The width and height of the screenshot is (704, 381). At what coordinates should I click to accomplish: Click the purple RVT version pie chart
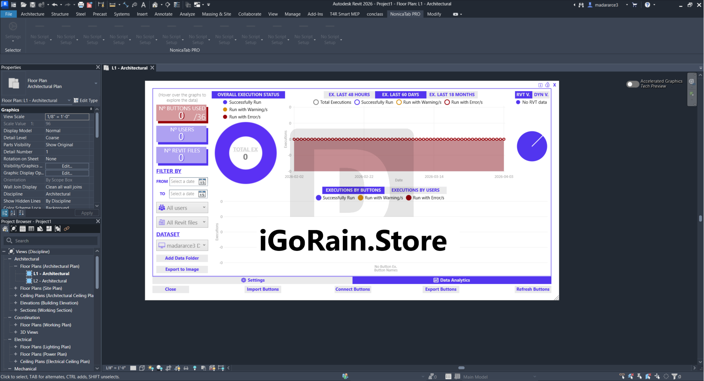tap(532, 146)
